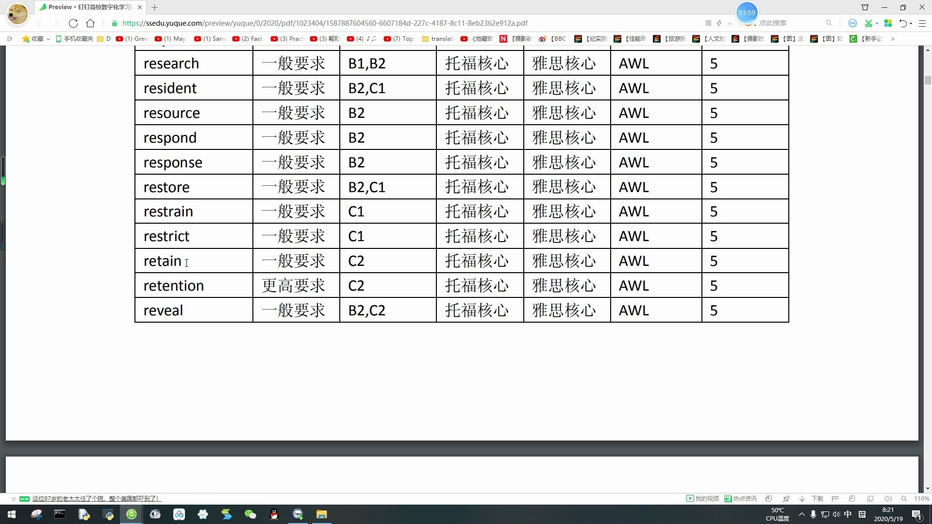
Task: Click the 'retain' cell in the table
Action: pyautogui.click(x=194, y=261)
